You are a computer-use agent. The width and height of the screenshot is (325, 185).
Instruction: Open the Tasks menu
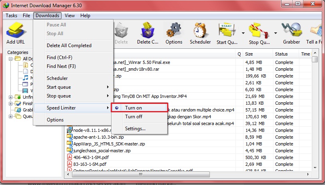tap(12, 16)
